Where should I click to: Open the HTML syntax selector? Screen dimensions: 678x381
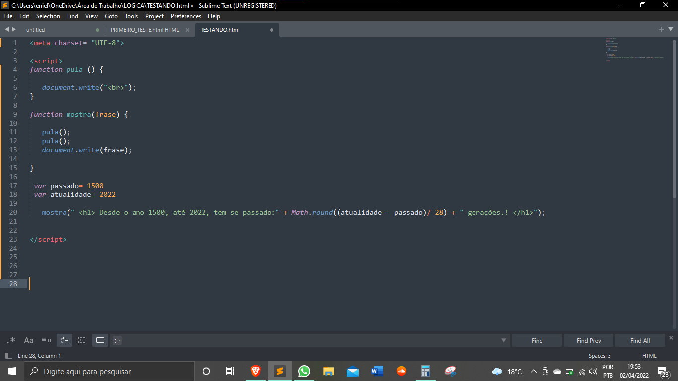(x=649, y=356)
